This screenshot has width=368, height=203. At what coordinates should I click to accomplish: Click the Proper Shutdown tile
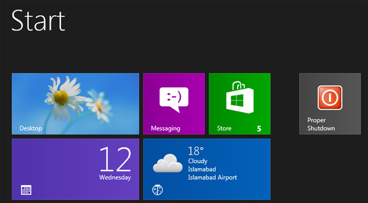click(x=330, y=103)
